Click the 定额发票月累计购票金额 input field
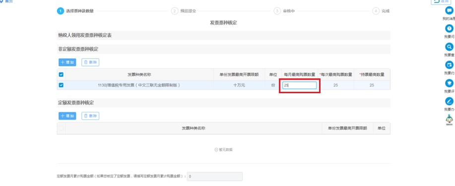 pos(215,177)
